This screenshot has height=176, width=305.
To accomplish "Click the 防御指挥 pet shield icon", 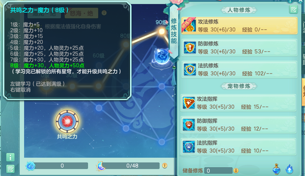I will point(189,125).
